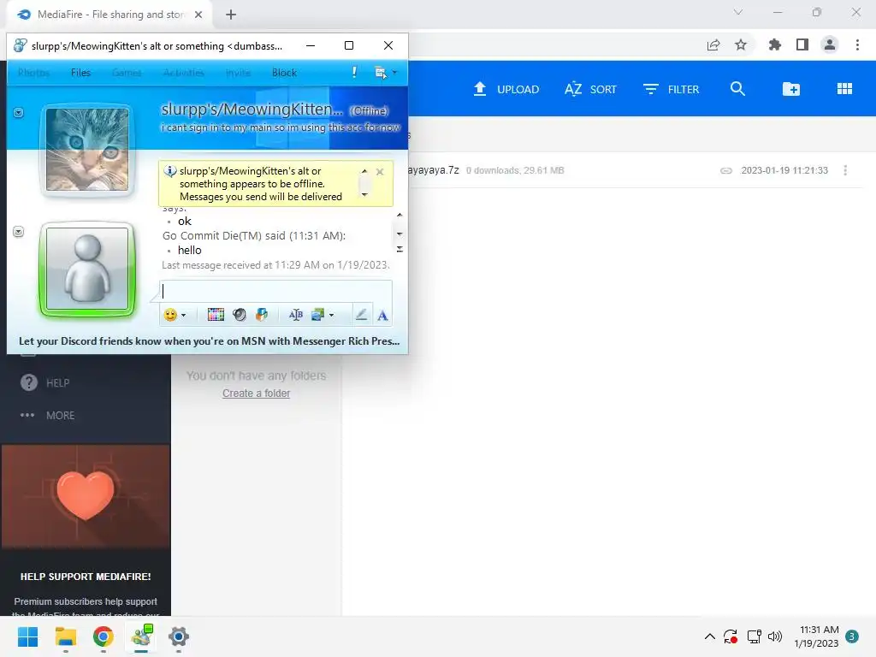
Task: Open a new Chrome tab
Action: coord(231,15)
